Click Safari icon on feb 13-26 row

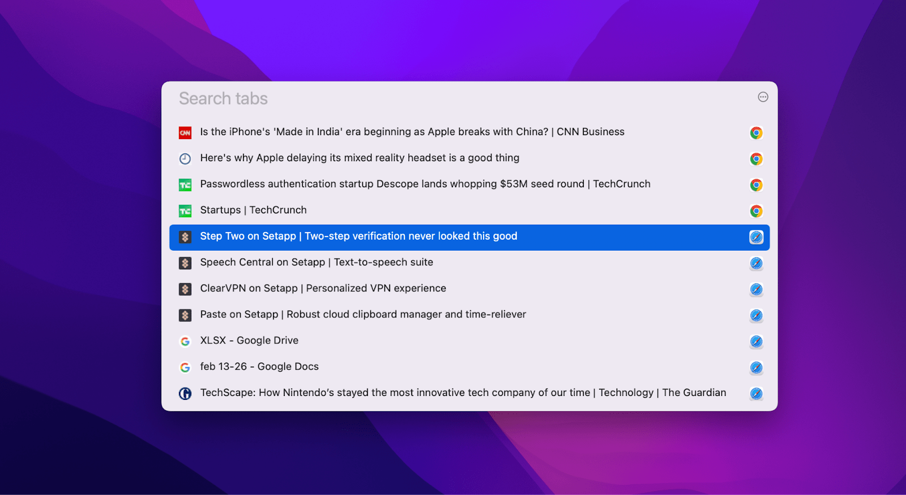(756, 368)
